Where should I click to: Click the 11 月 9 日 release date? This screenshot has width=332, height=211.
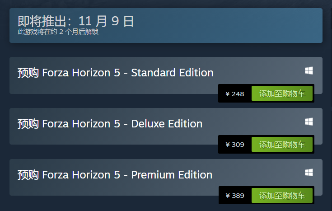coord(106,21)
